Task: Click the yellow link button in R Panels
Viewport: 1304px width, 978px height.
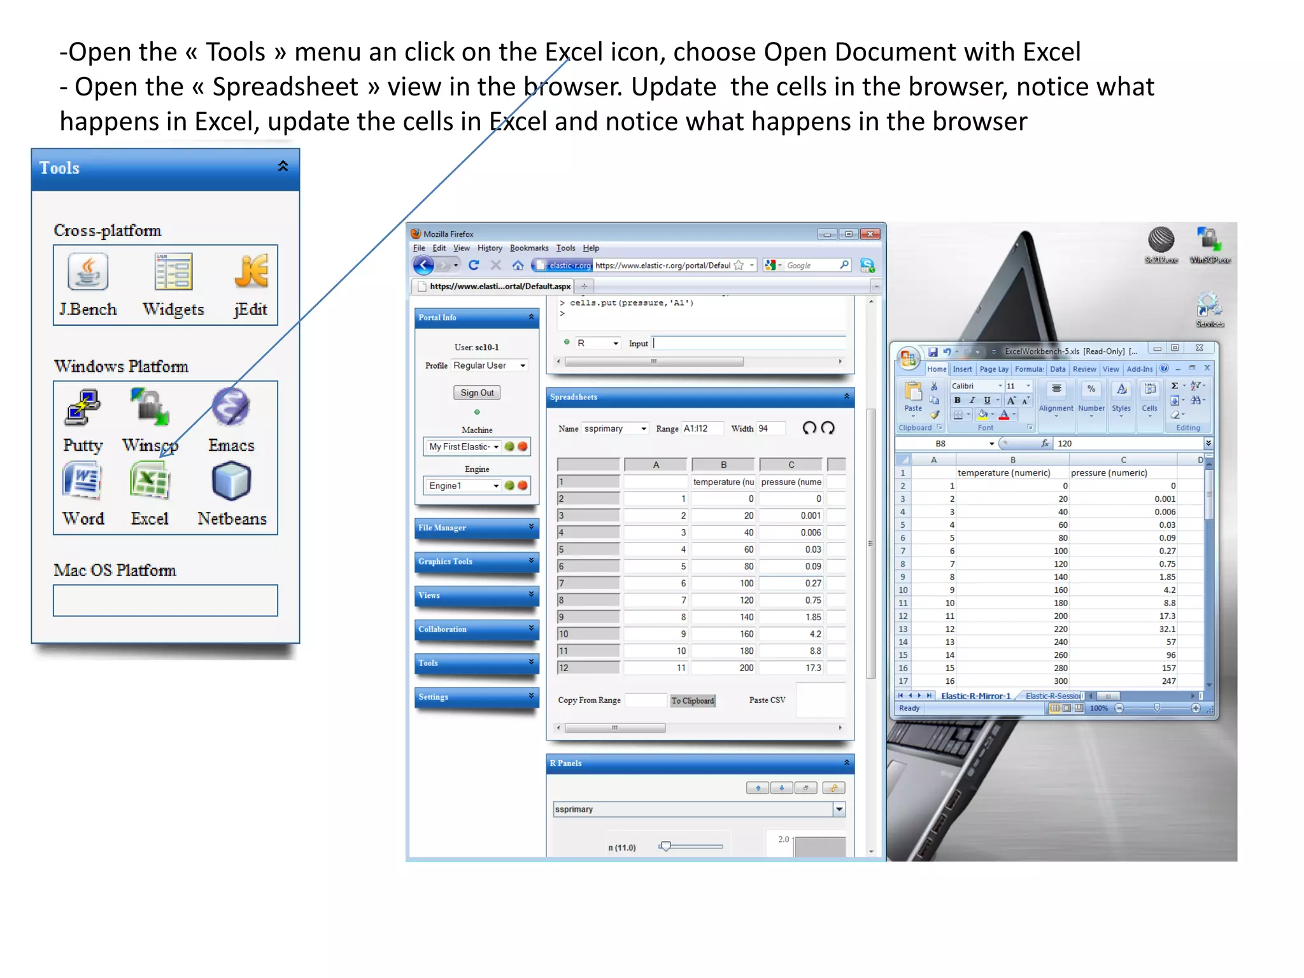Action: pyautogui.click(x=833, y=788)
